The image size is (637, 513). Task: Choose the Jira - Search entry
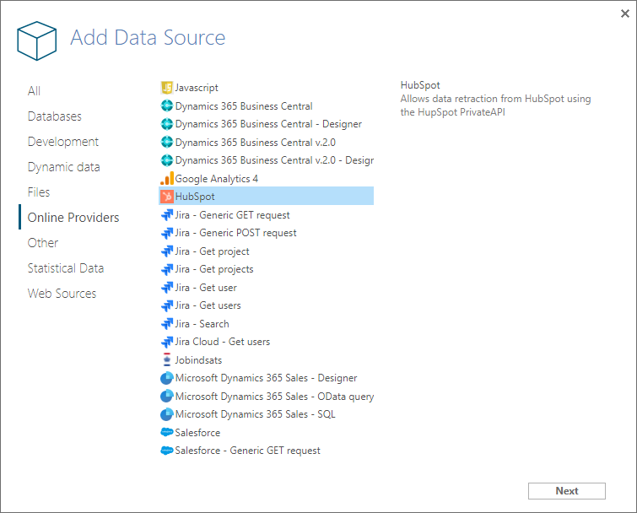click(266, 324)
